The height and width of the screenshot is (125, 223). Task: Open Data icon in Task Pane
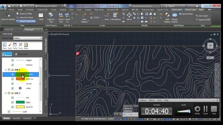point(5,46)
